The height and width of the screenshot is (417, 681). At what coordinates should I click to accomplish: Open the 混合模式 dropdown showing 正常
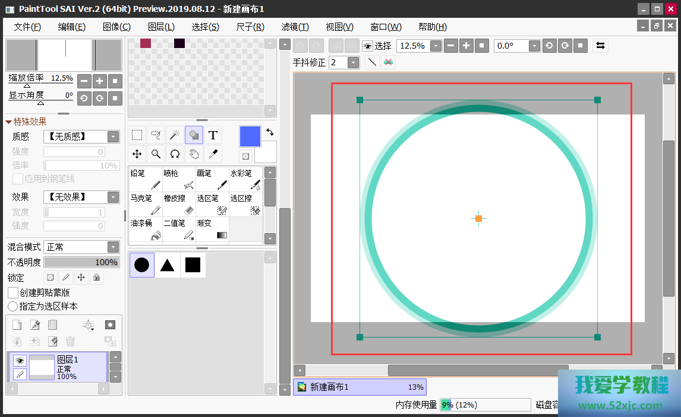click(82, 247)
